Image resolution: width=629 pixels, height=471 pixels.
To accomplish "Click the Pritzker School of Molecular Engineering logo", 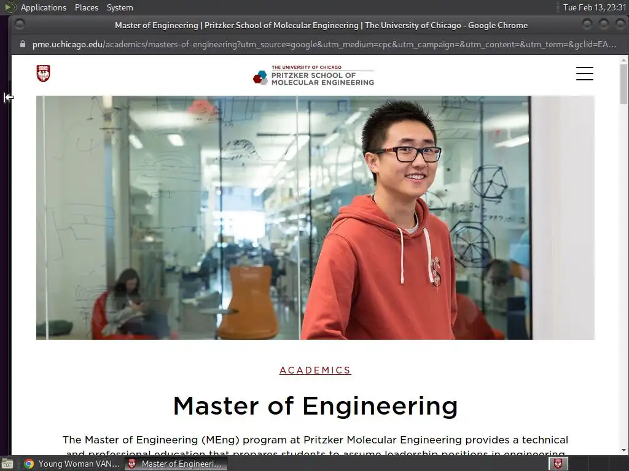I will coord(313,75).
